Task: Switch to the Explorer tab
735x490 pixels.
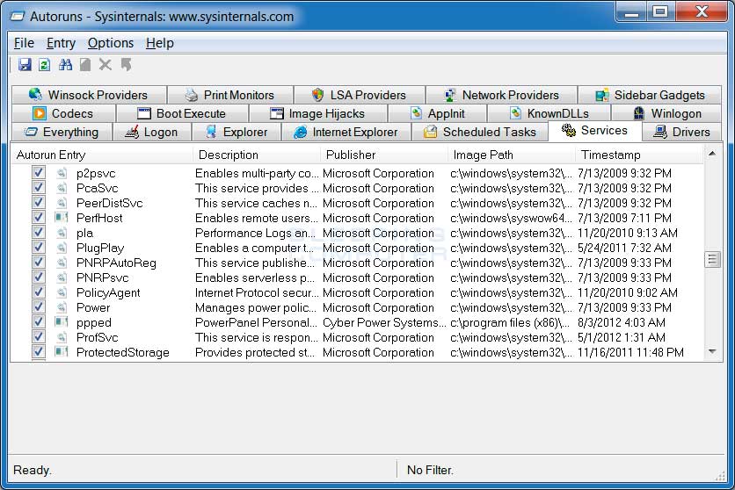Action: [237, 132]
